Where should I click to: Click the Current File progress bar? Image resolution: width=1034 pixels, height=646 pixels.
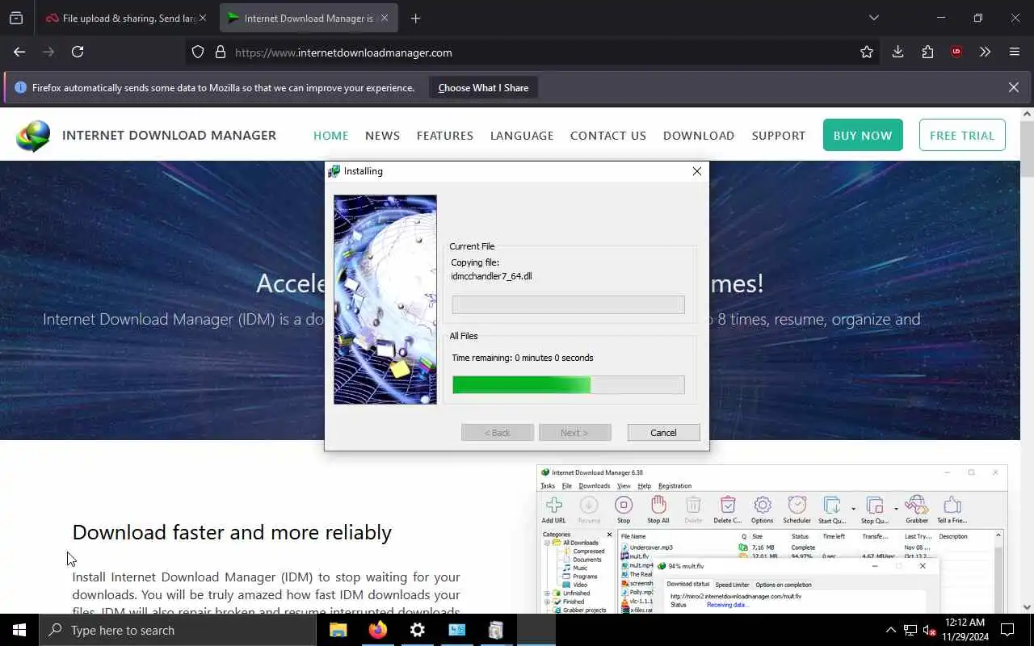click(x=569, y=304)
